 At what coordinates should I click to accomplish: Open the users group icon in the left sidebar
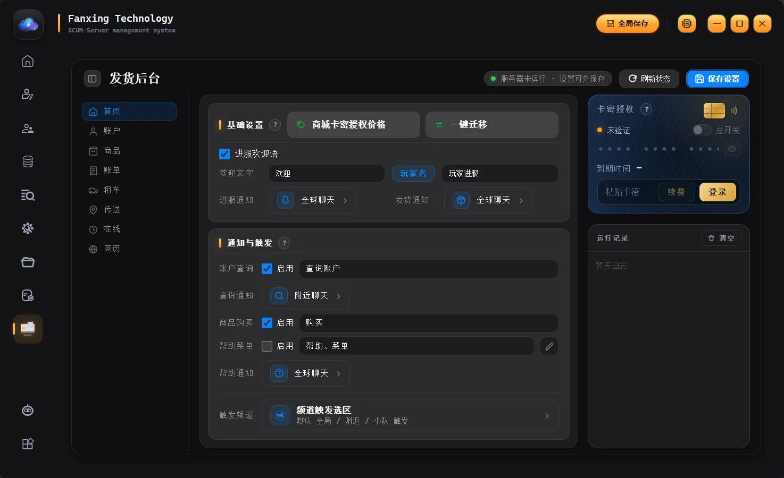point(28,129)
